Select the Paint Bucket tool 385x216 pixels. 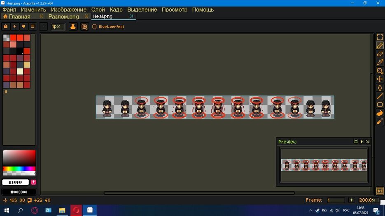click(380, 88)
